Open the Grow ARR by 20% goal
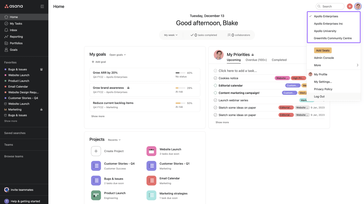The height and width of the screenshot is (204, 364). [x=145, y=75]
